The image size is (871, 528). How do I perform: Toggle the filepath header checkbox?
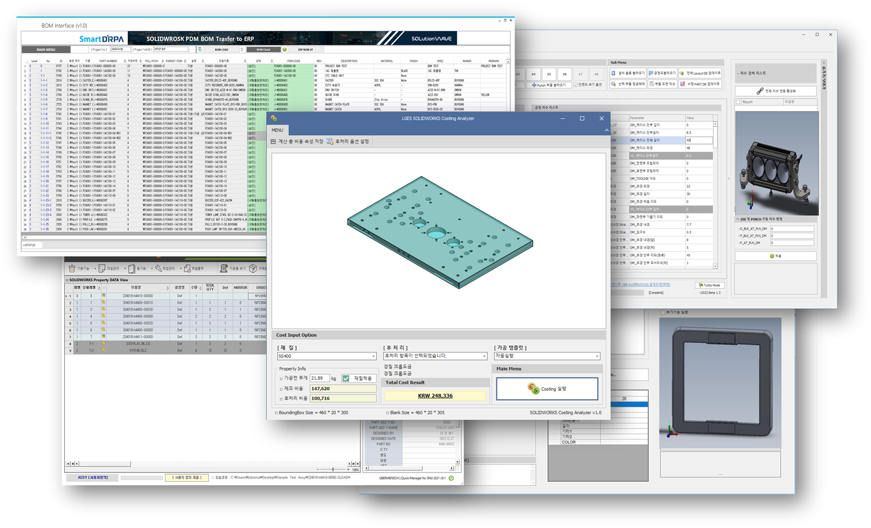[x=738, y=102]
